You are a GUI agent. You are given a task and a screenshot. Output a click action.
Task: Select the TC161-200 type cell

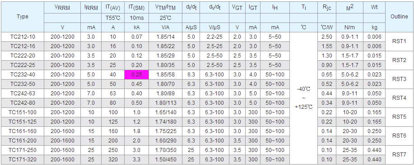pyautogui.click(x=23, y=141)
